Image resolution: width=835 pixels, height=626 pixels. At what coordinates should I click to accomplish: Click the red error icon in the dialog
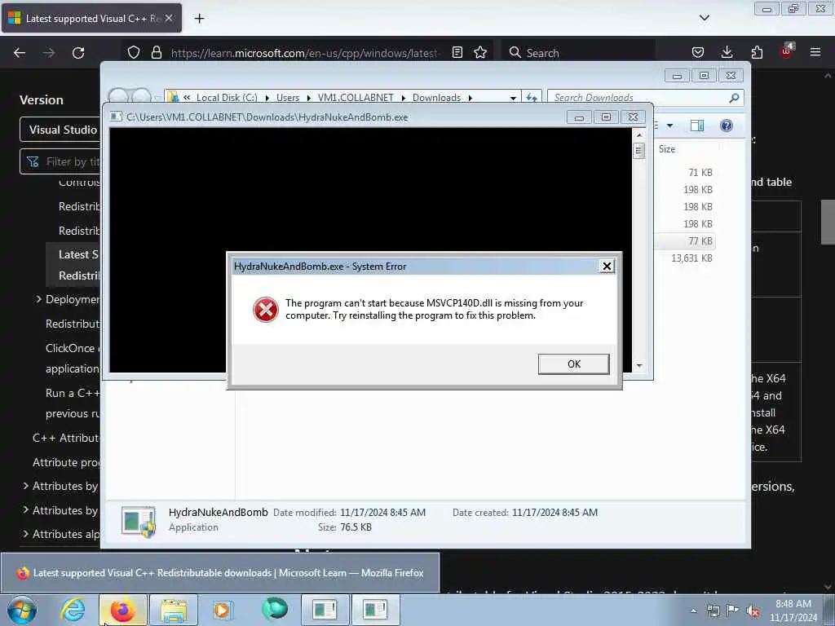(265, 309)
